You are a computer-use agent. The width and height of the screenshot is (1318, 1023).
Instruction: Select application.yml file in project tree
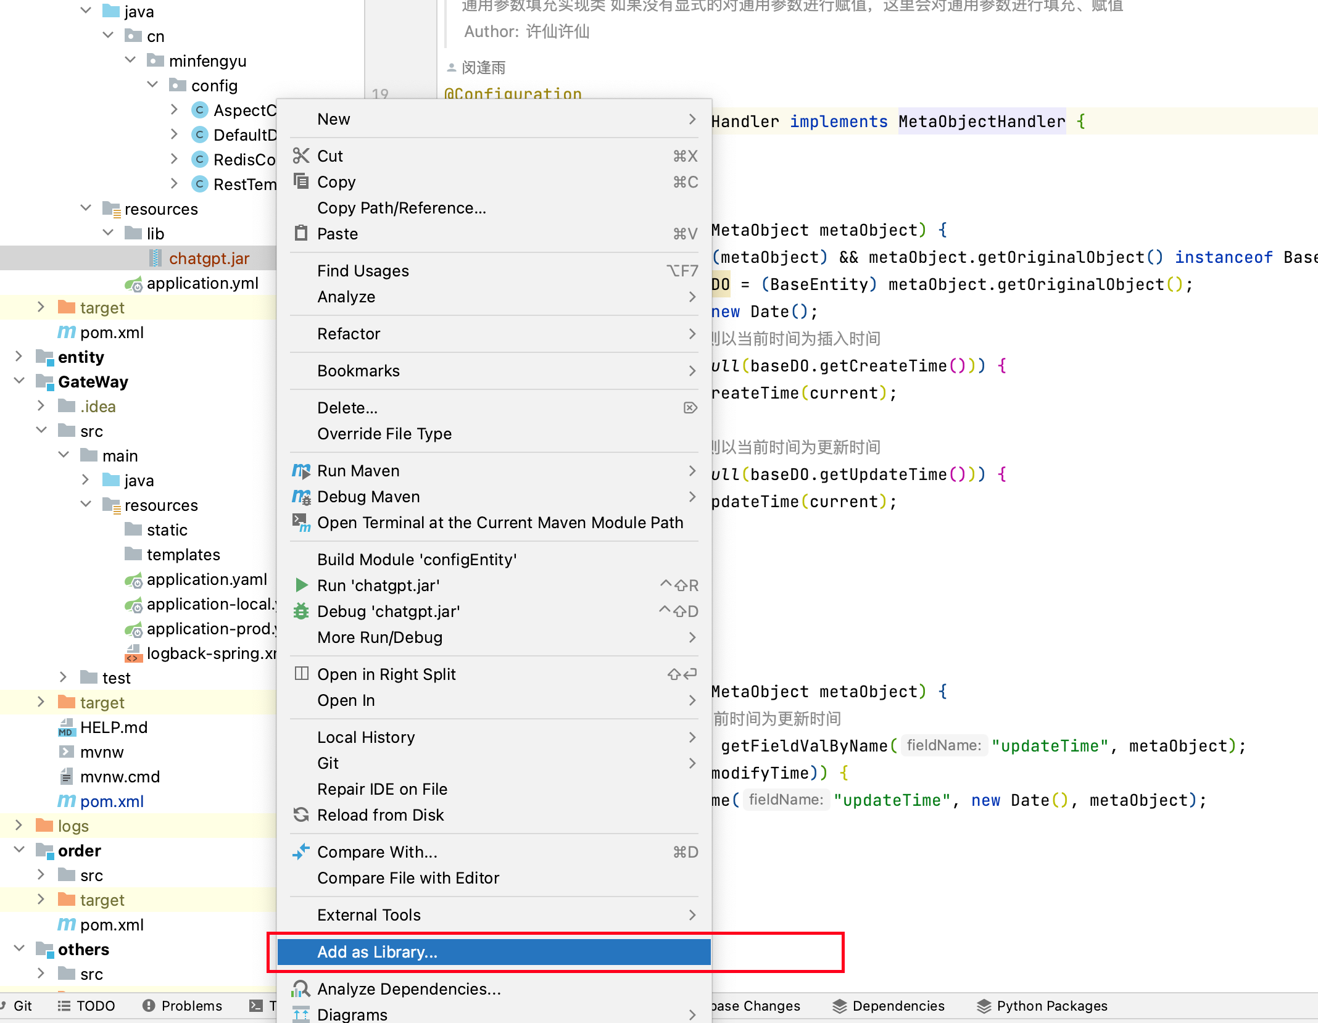tap(202, 283)
